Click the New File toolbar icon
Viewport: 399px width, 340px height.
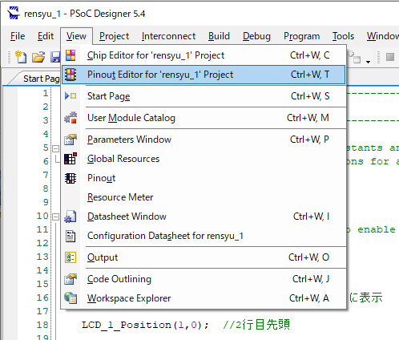[x=21, y=57]
